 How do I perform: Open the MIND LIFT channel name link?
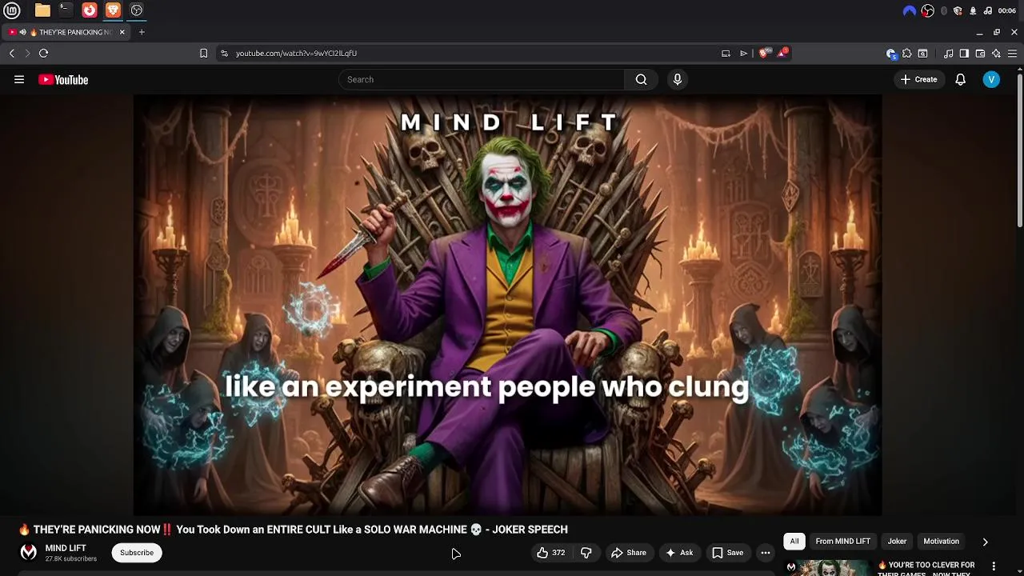[x=66, y=548]
